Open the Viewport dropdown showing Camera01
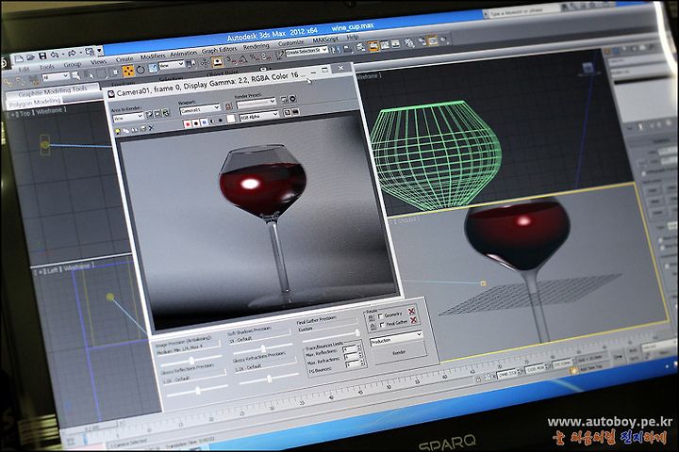The width and height of the screenshot is (679, 452). coord(200,109)
